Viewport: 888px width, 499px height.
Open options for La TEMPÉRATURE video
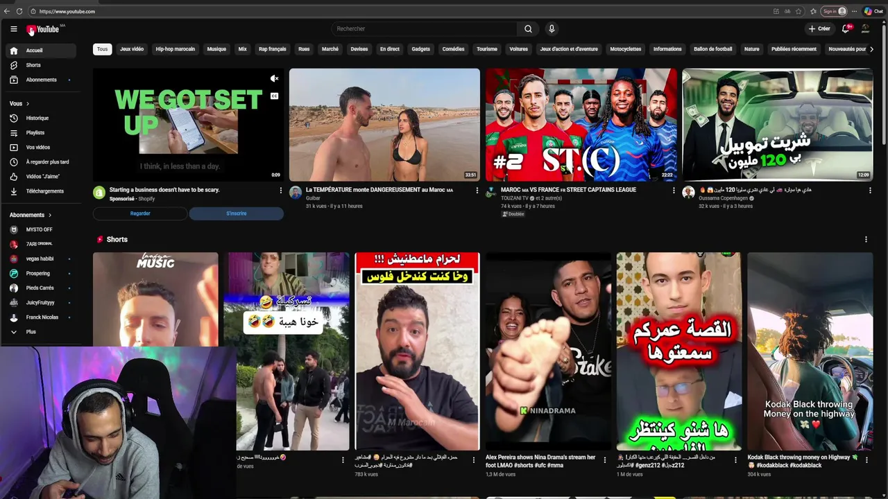[x=477, y=190]
